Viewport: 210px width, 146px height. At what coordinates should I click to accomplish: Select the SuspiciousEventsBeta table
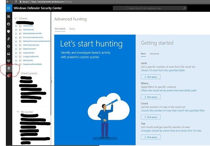tap(32, 64)
